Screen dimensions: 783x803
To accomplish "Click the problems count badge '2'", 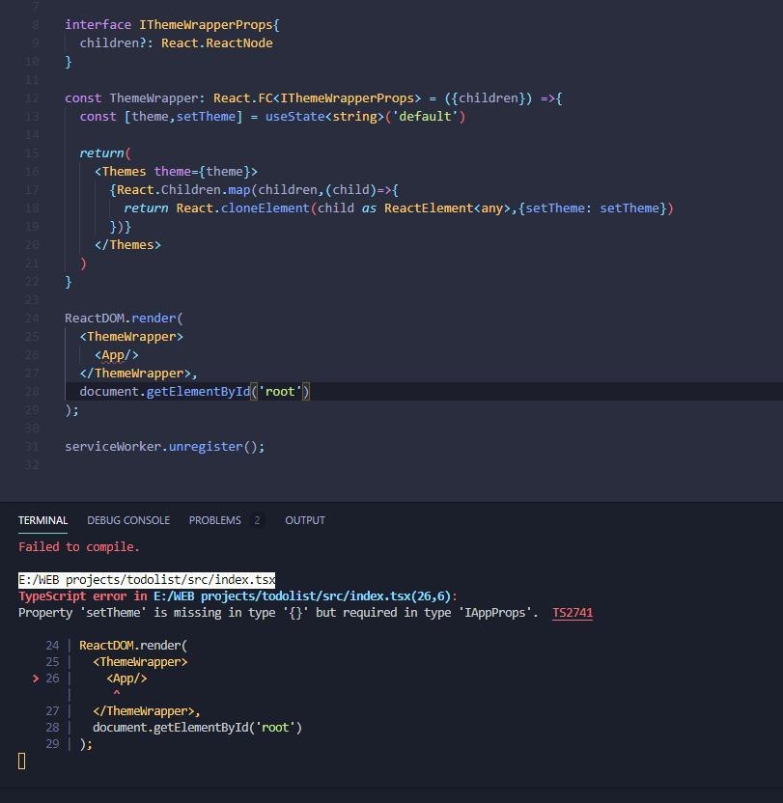I will pyautogui.click(x=257, y=520).
